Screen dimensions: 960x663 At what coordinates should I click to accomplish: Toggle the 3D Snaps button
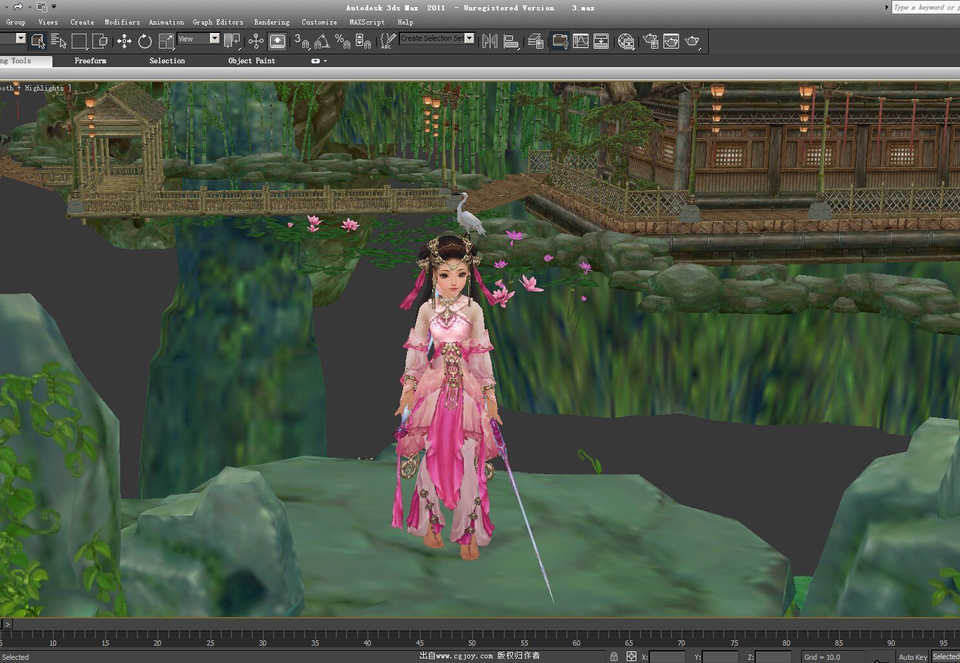[x=302, y=41]
